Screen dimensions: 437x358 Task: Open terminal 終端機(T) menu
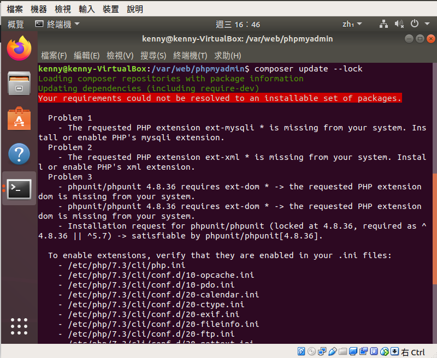[190, 56]
